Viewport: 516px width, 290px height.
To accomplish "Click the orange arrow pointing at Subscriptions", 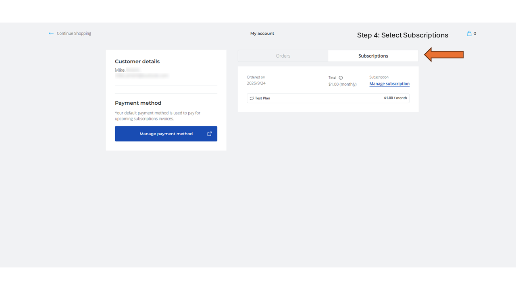I will click(x=444, y=55).
